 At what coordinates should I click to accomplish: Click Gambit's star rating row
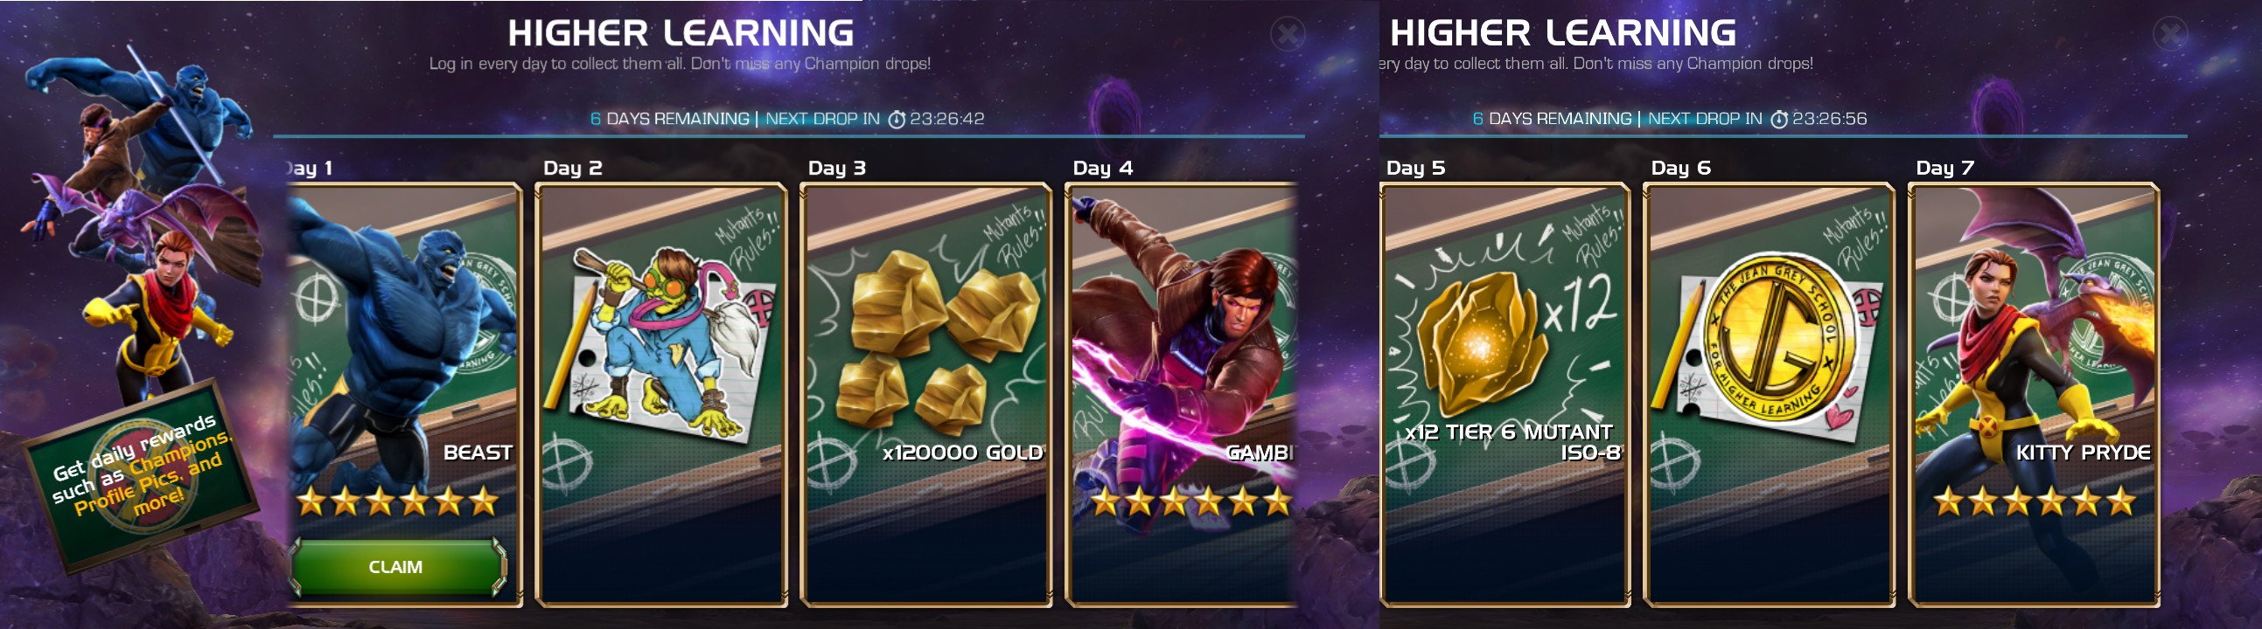point(1191,501)
